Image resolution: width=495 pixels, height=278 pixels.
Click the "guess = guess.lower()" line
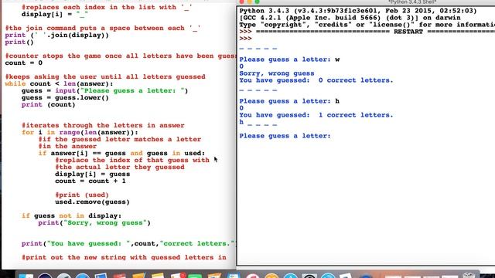pyautogui.click(x=65, y=97)
